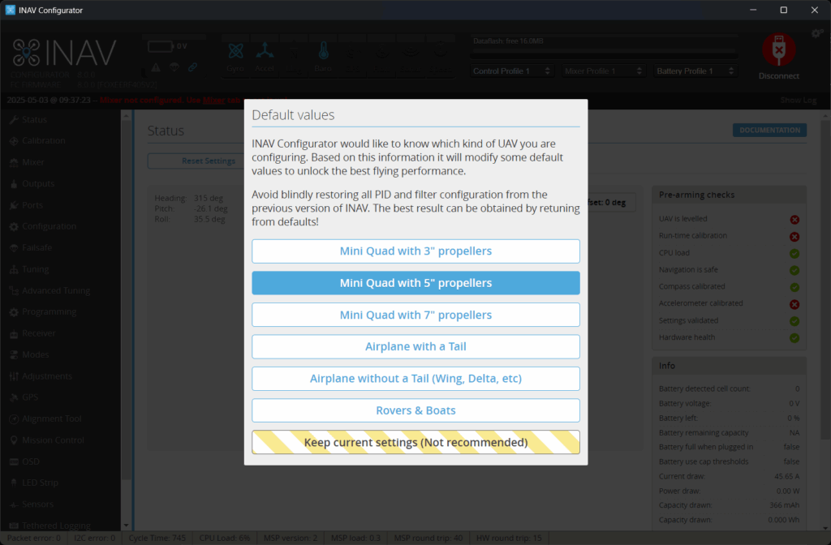
Task: Click the INAV logo
Action: (x=64, y=53)
